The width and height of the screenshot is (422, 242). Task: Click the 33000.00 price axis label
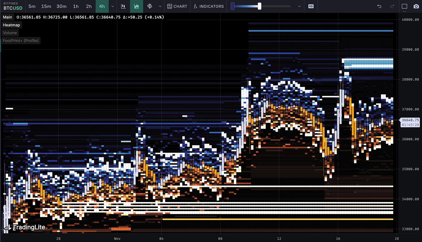(x=410, y=229)
